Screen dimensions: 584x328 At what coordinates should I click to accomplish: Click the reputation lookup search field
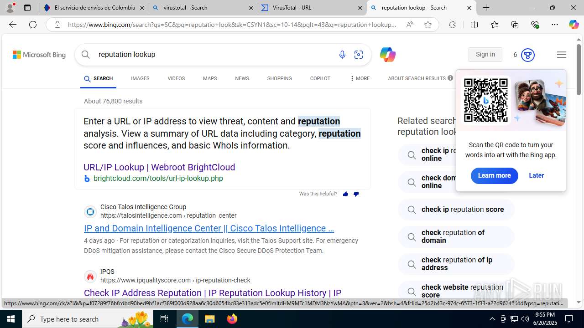pyautogui.click(x=214, y=55)
